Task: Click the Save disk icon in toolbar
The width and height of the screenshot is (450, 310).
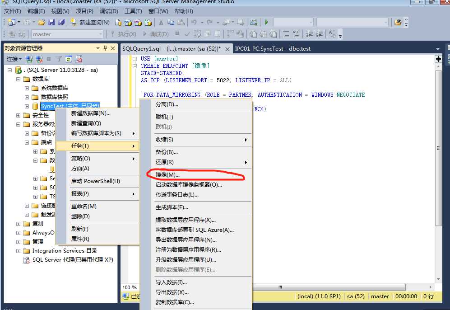Action: coord(51,22)
